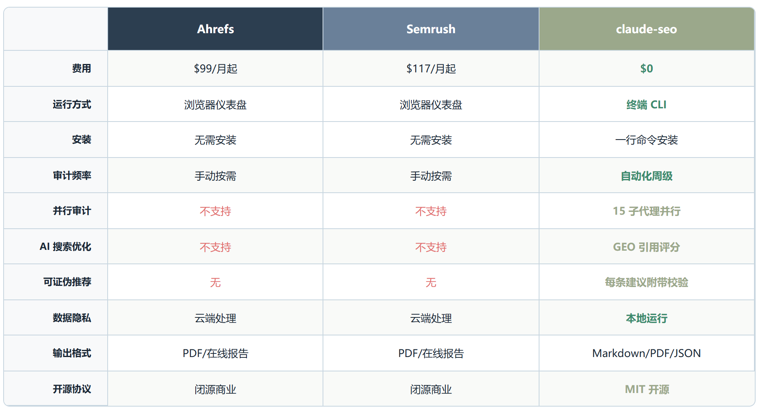Click the Semrush column header
The height and width of the screenshot is (411, 758).
coord(431,29)
